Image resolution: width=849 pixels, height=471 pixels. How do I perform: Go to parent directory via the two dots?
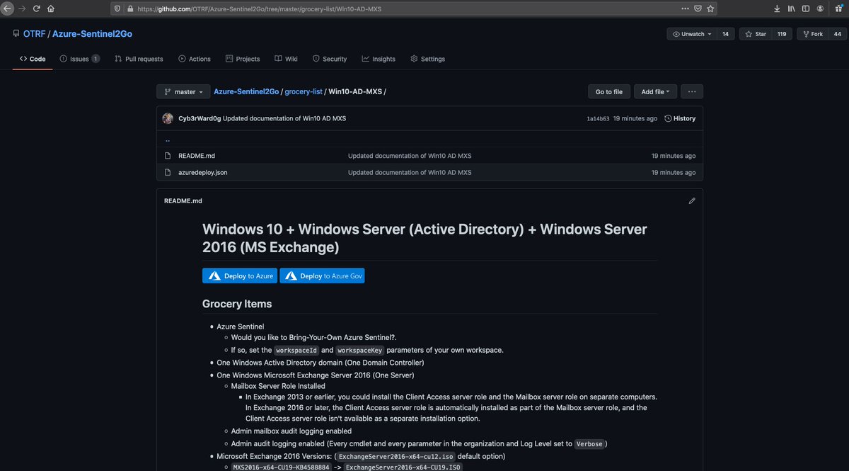pos(167,140)
